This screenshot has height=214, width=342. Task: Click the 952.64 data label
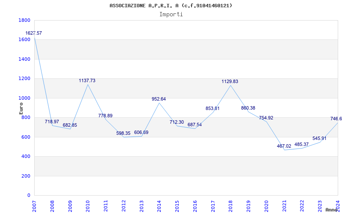coord(159,99)
